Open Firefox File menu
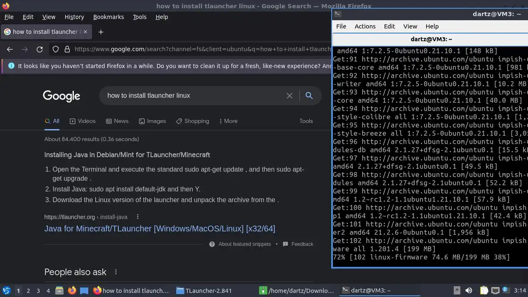Viewport: 528px width, 297px height. [x=9, y=17]
